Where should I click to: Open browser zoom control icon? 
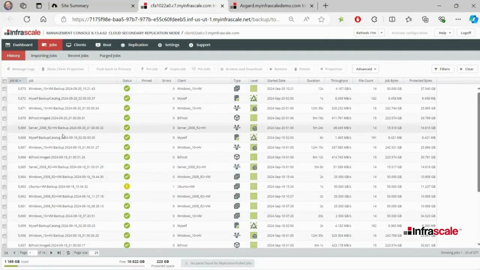pos(291,19)
